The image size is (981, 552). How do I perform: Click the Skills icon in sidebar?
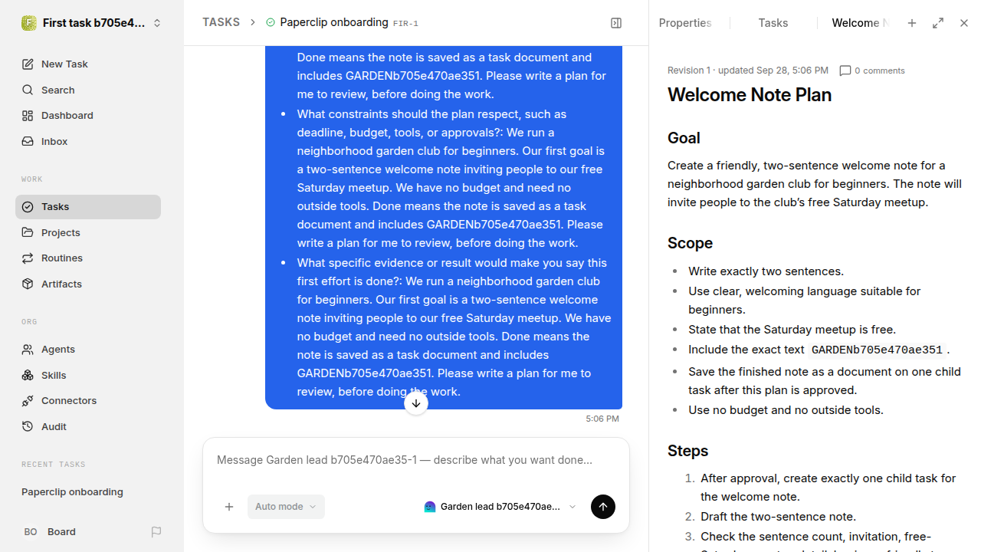(28, 376)
